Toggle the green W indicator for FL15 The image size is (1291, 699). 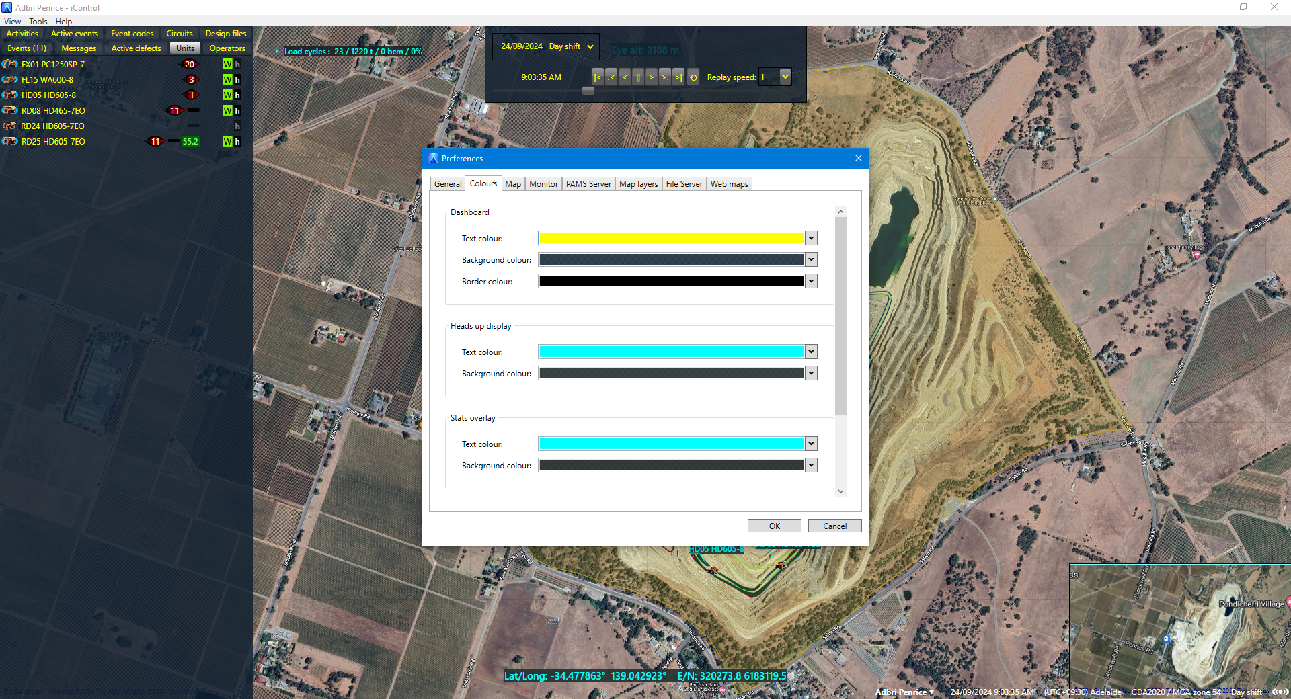227,79
